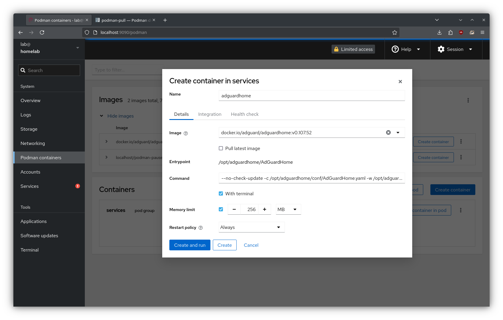Open the memory unit MB dropdown
This screenshot has height=320, width=503.
pos(288,209)
